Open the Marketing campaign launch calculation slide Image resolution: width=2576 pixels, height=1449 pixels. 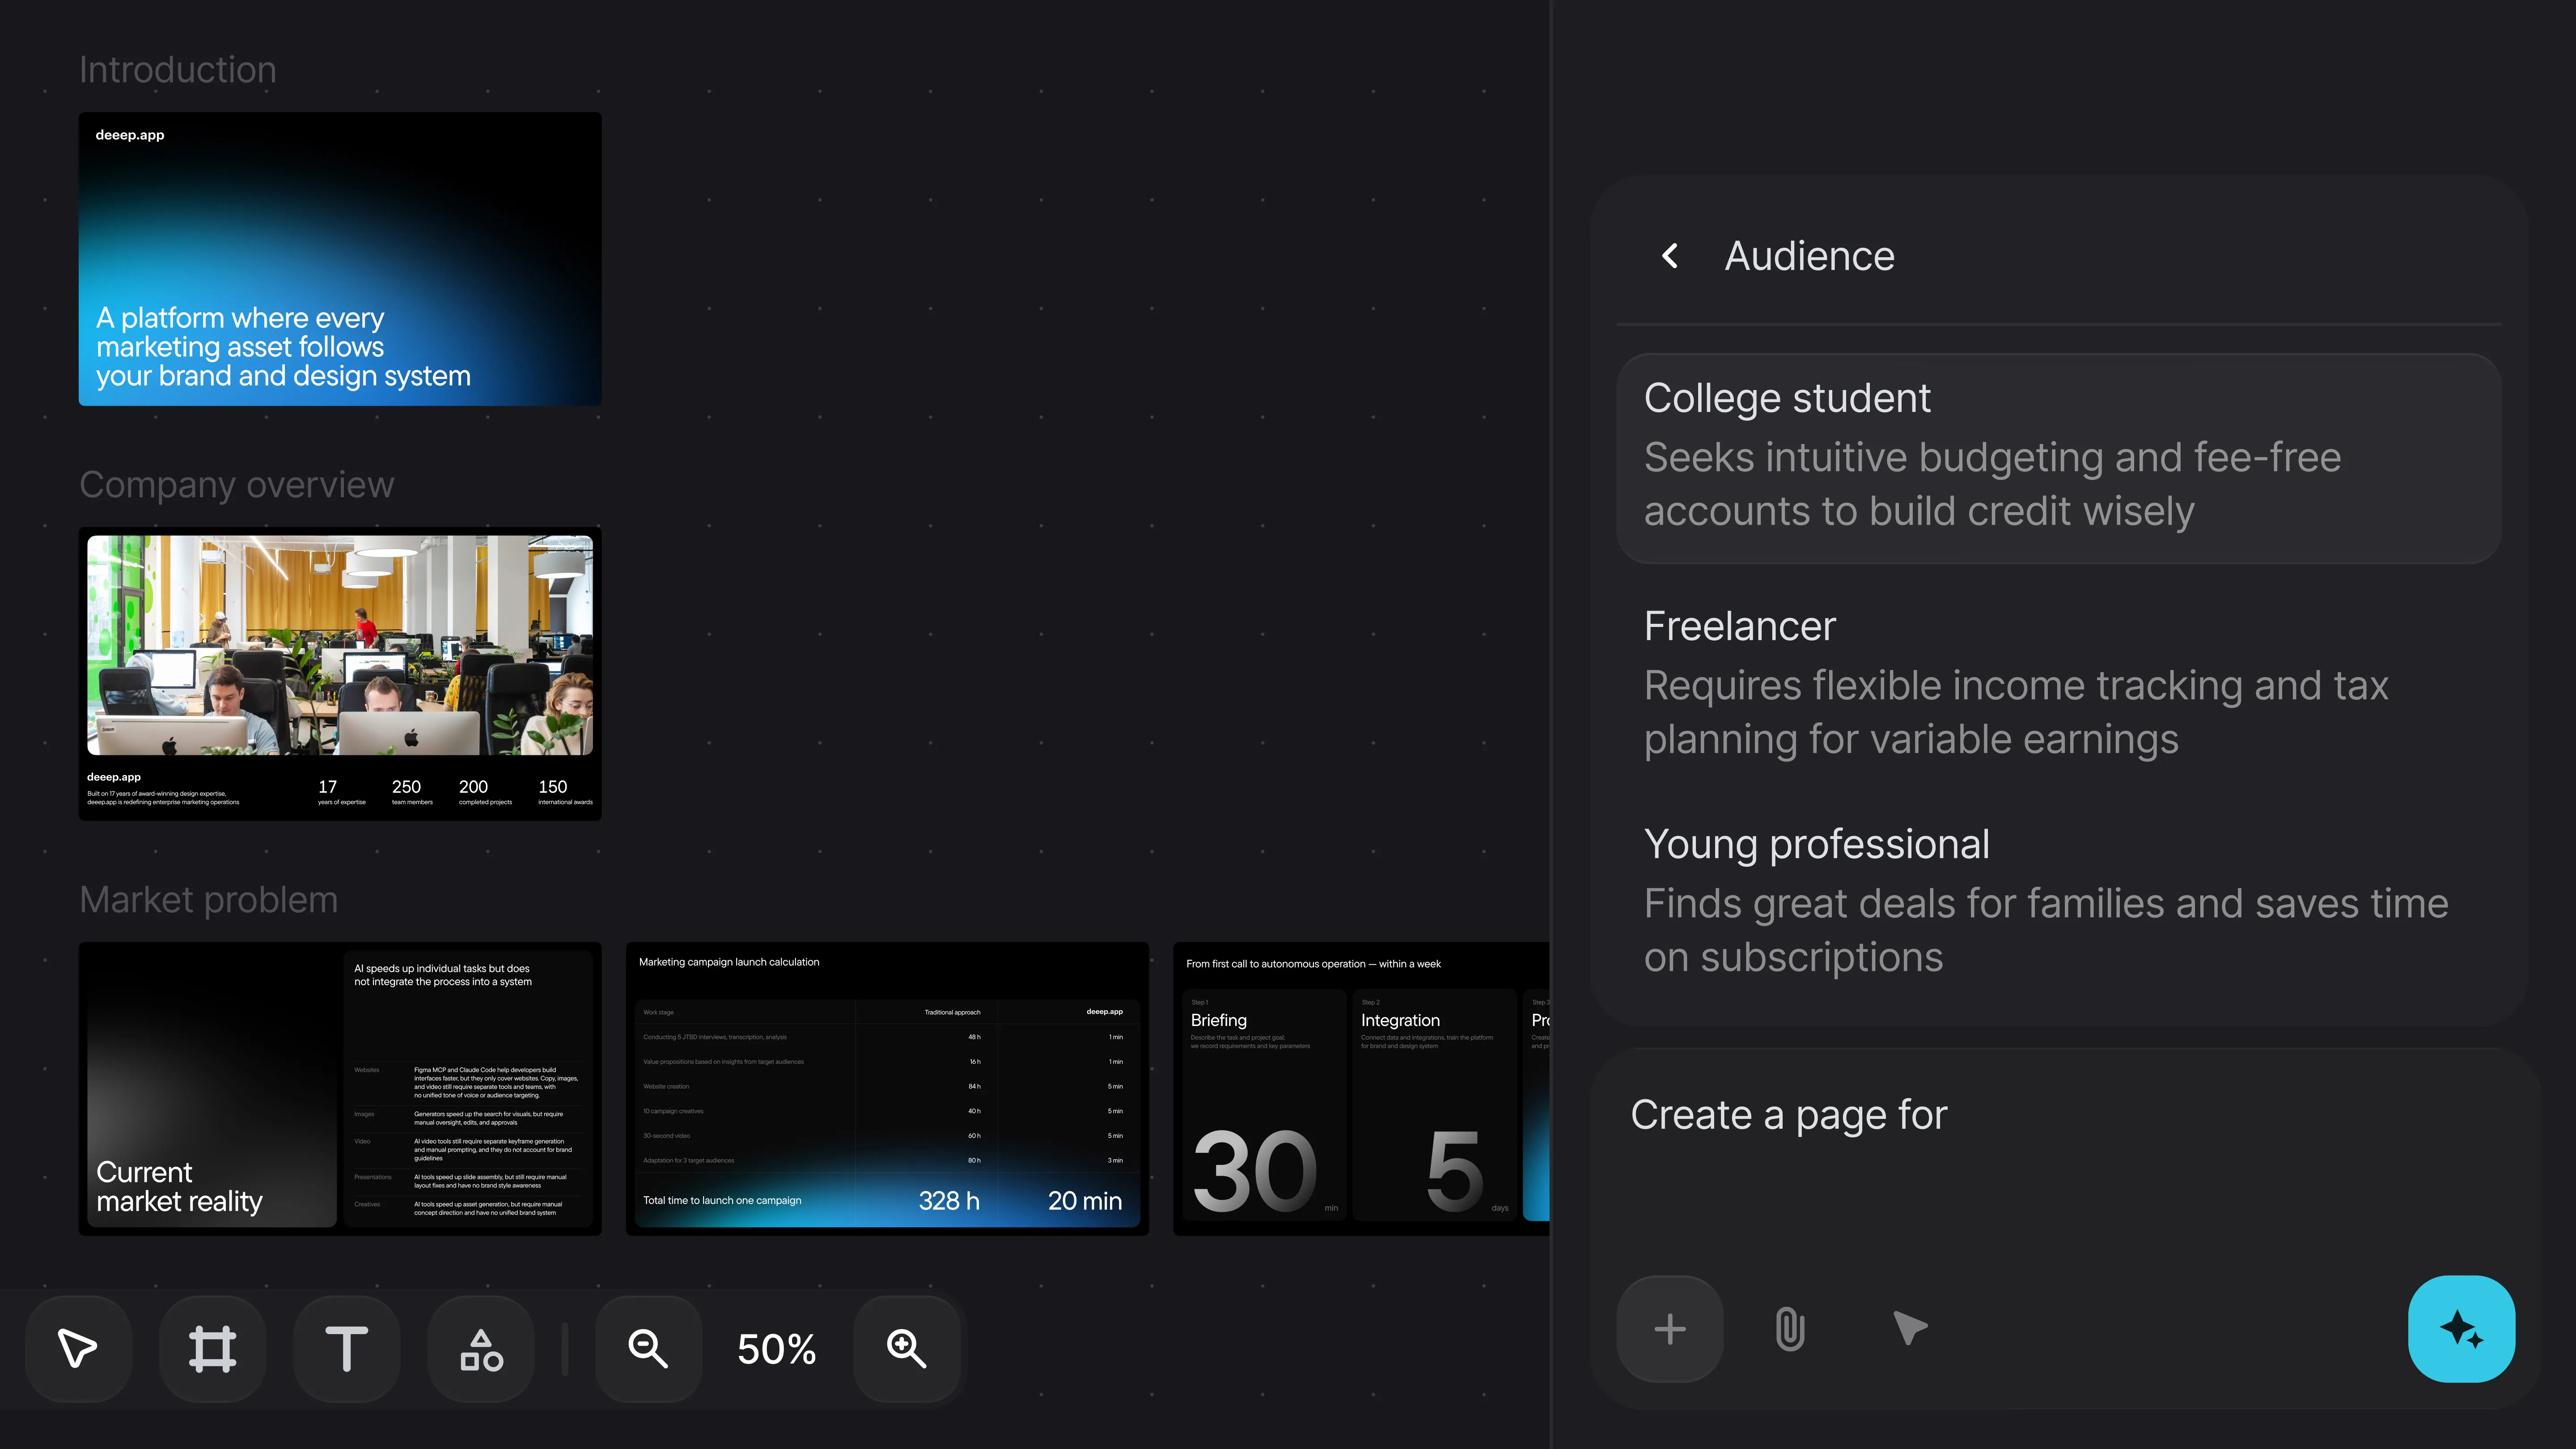[887, 1089]
